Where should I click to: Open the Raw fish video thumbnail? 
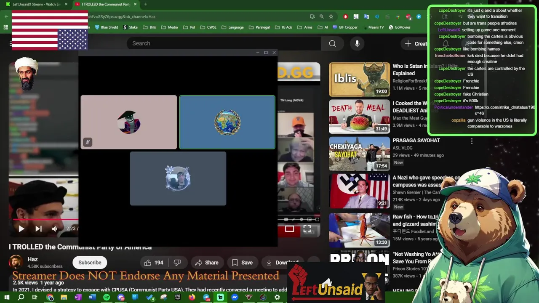pos(359,230)
